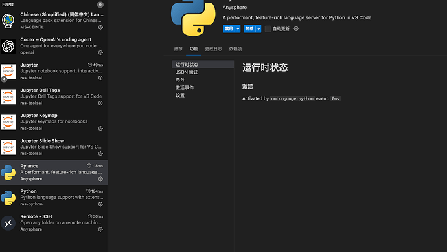This screenshot has height=252, width=447.
Task: Click the installed count badge showing 9
Action: pyautogui.click(x=100, y=5)
